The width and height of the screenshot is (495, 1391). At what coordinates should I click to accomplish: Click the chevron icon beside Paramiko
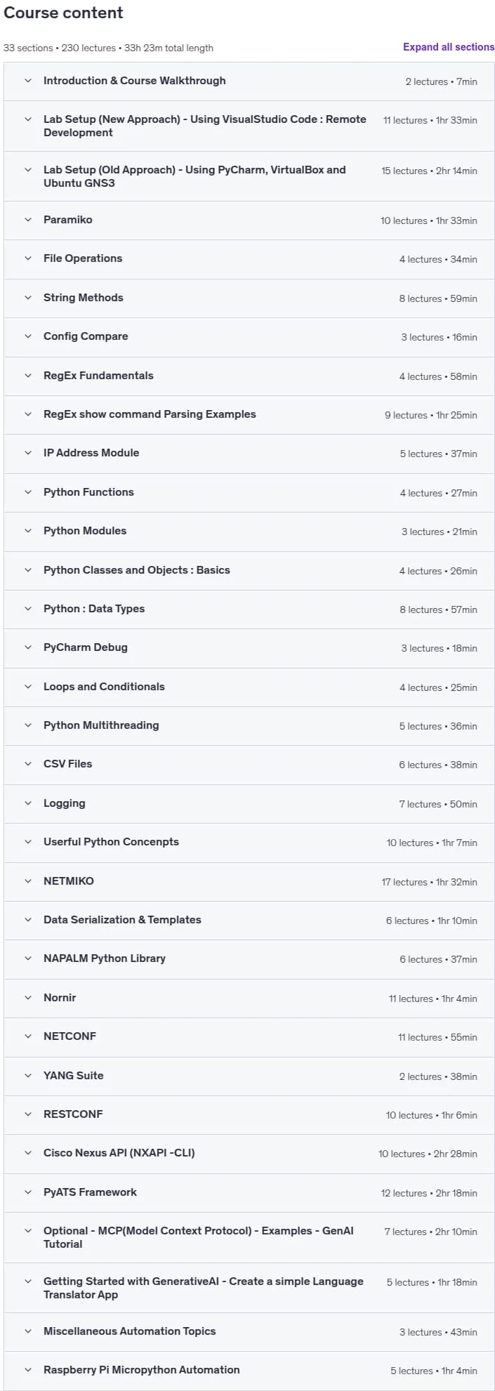pyautogui.click(x=28, y=220)
